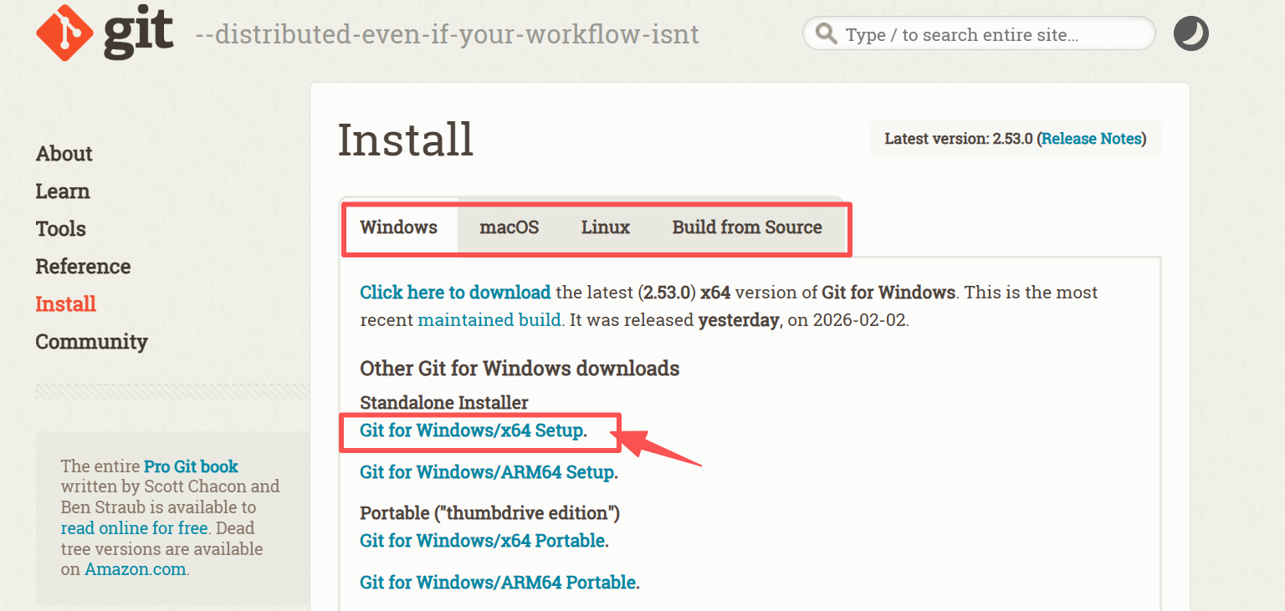Open Tools from the sidebar
This screenshot has height=611, width=1285.
[x=60, y=229]
